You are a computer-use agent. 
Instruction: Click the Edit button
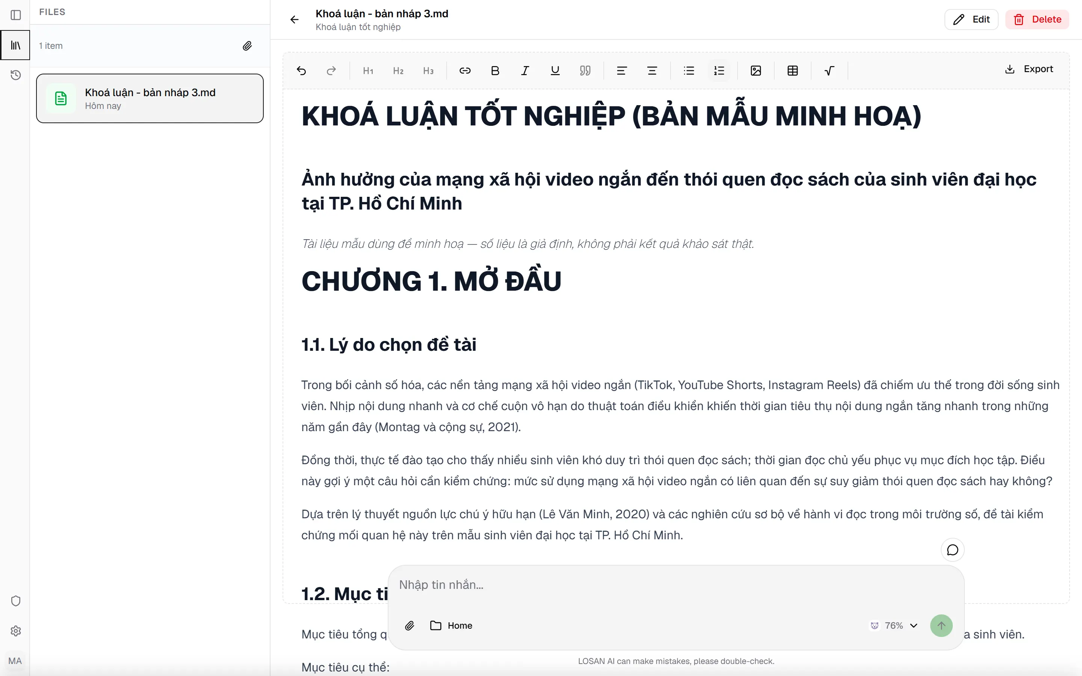pos(971,19)
